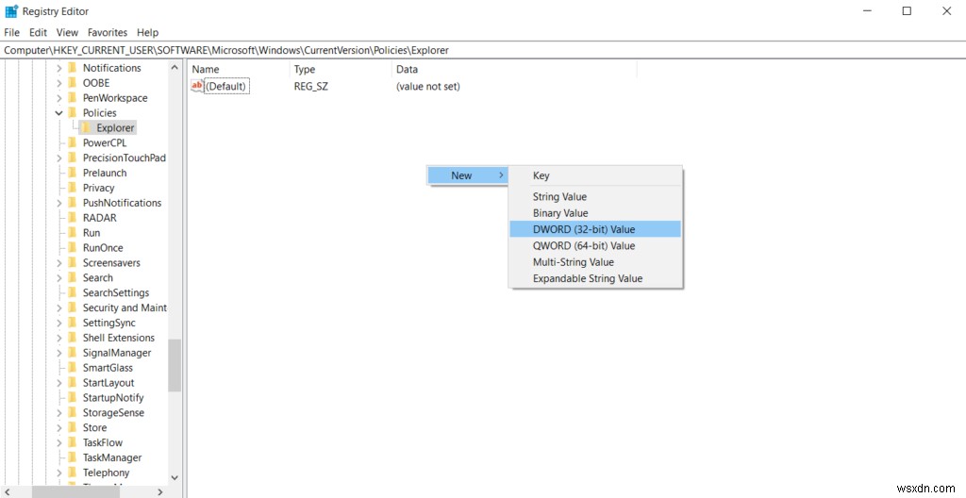
Task: Click the Store folder icon
Action: (x=72, y=428)
